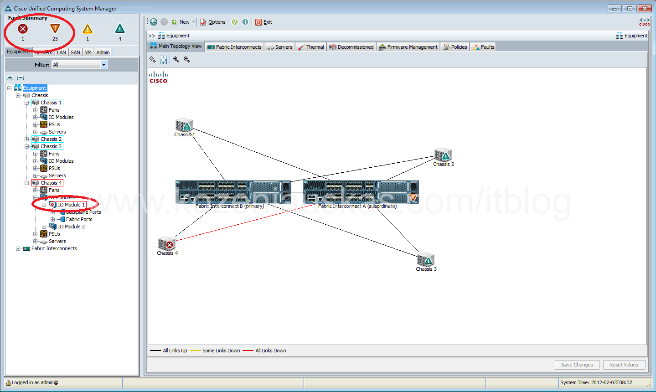The image size is (656, 392).
Task: Click 'Logged in as admin@' status text
Action: (35, 382)
